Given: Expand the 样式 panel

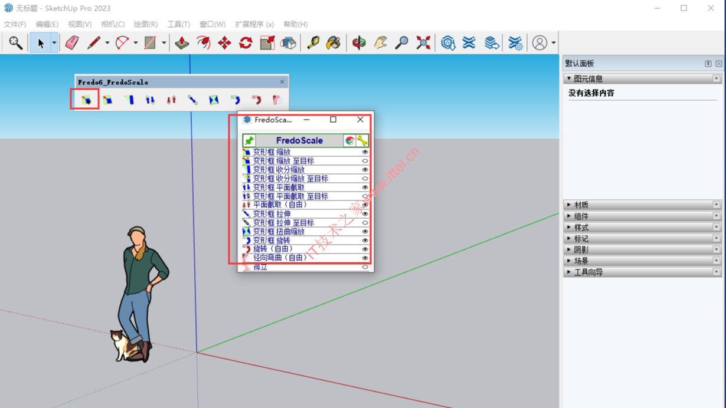Looking at the screenshot, I should click(569, 227).
